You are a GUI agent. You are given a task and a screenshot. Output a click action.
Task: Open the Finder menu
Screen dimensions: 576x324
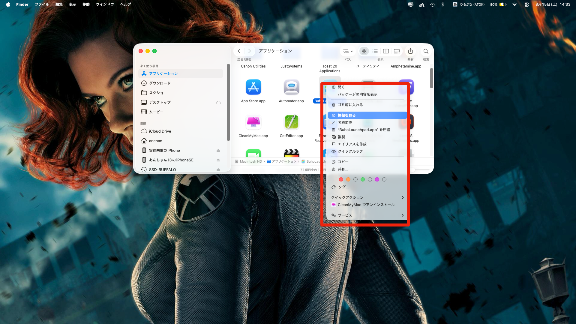(x=22, y=4)
